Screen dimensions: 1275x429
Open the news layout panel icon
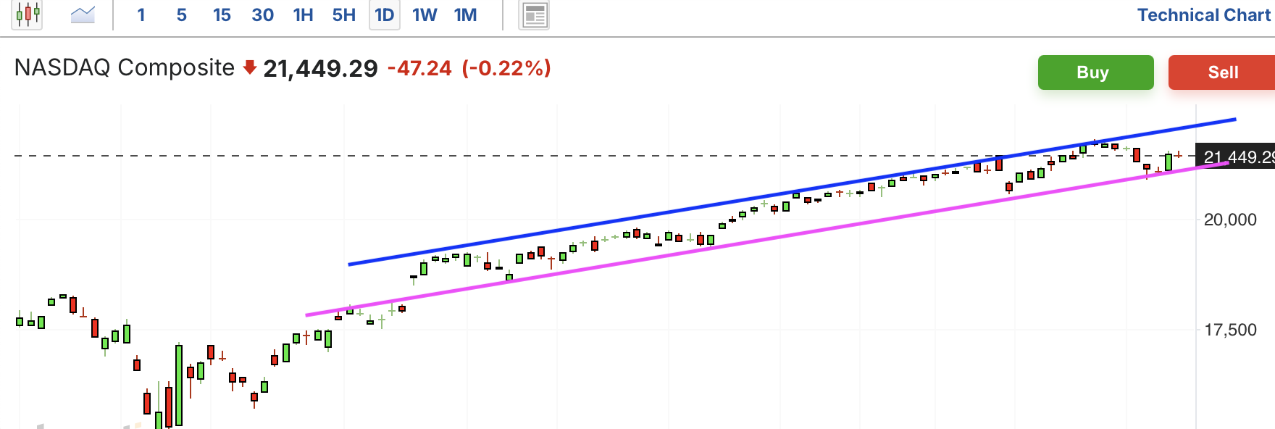coord(534,15)
